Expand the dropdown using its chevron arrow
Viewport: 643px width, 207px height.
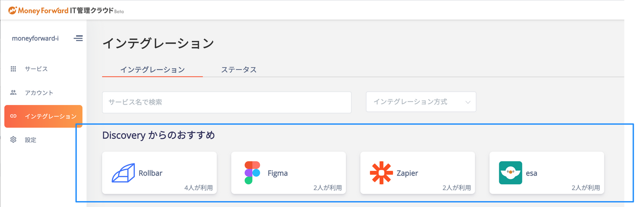click(x=468, y=102)
